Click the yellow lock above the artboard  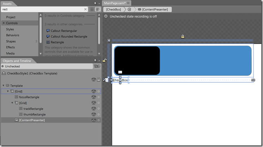183,36
